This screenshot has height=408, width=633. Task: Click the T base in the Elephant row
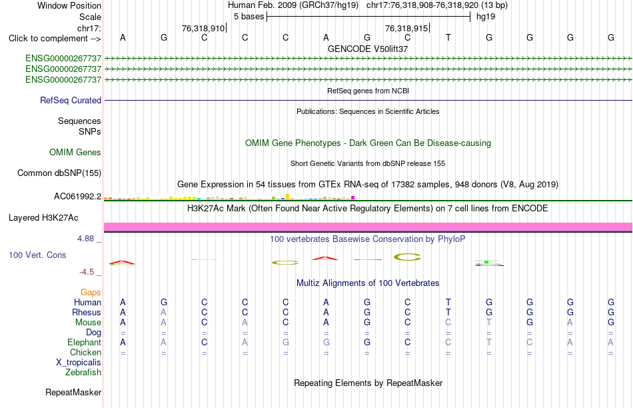point(489,342)
